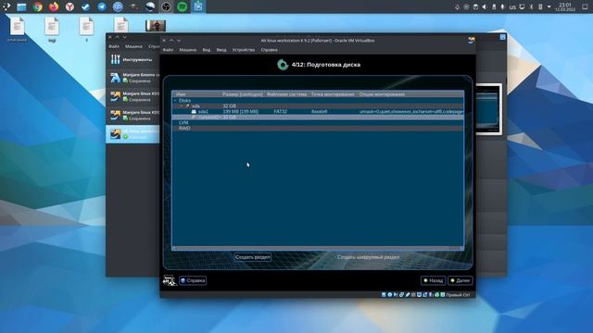Open Устройства menu of the VM window
Viewport: 593px width, 333px height.
coord(244,50)
